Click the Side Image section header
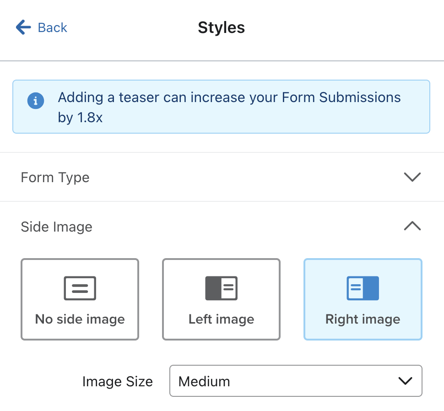The height and width of the screenshot is (411, 444). (56, 227)
